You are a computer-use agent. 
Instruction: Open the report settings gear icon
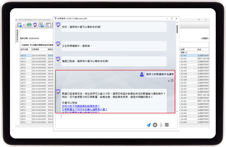[x=19, y=25]
